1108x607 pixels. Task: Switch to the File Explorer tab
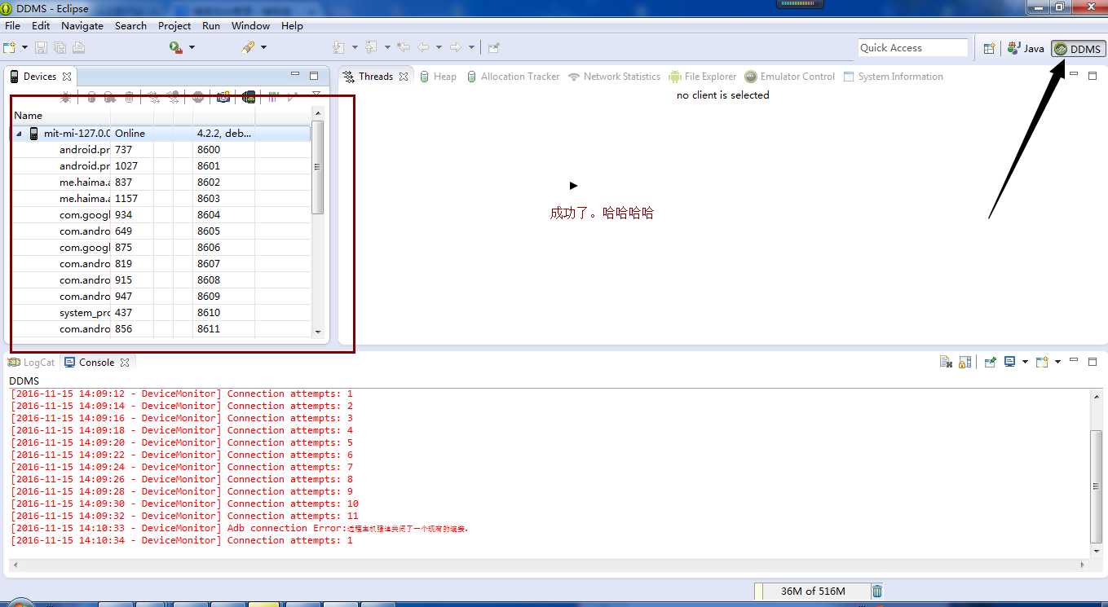[702, 77]
